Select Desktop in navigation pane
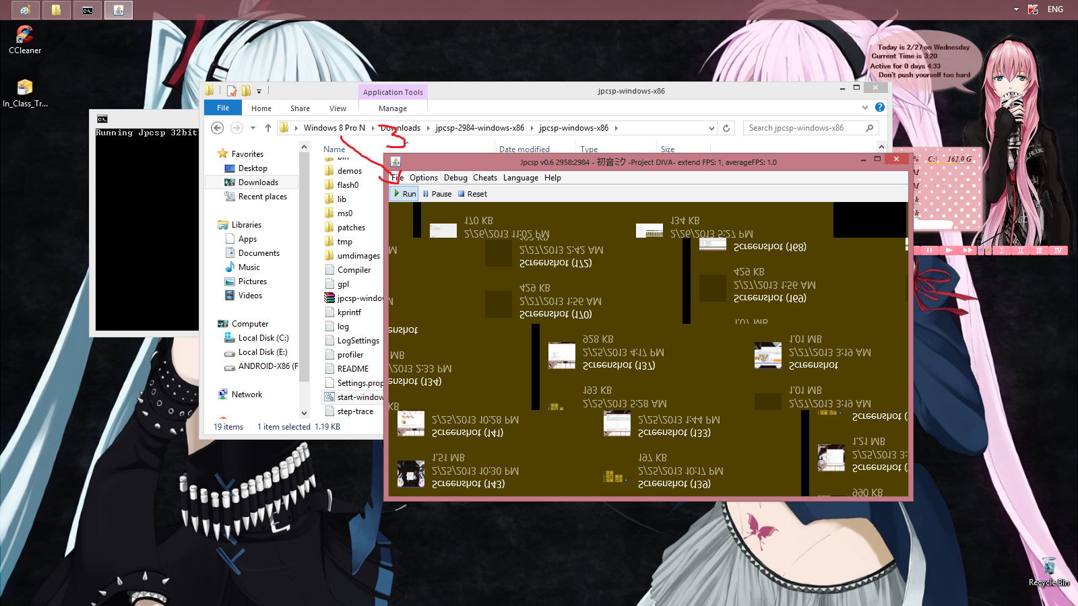Image resolution: width=1078 pixels, height=606 pixels. tap(253, 168)
